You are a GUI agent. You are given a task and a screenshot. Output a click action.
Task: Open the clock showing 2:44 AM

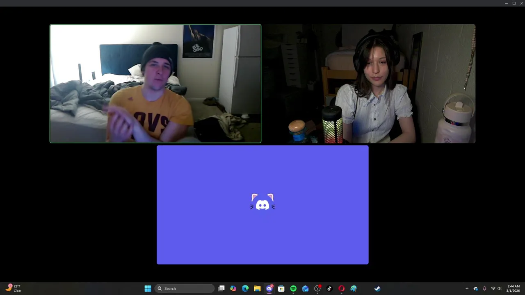coord(513,288)
